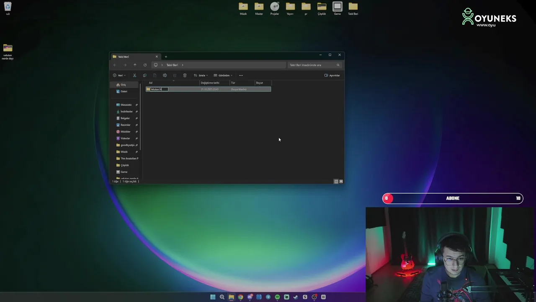This screenshot has height=302, width=536.
Task: Select the Takil Beri desktop folder
Action: [x=353, y=8]
